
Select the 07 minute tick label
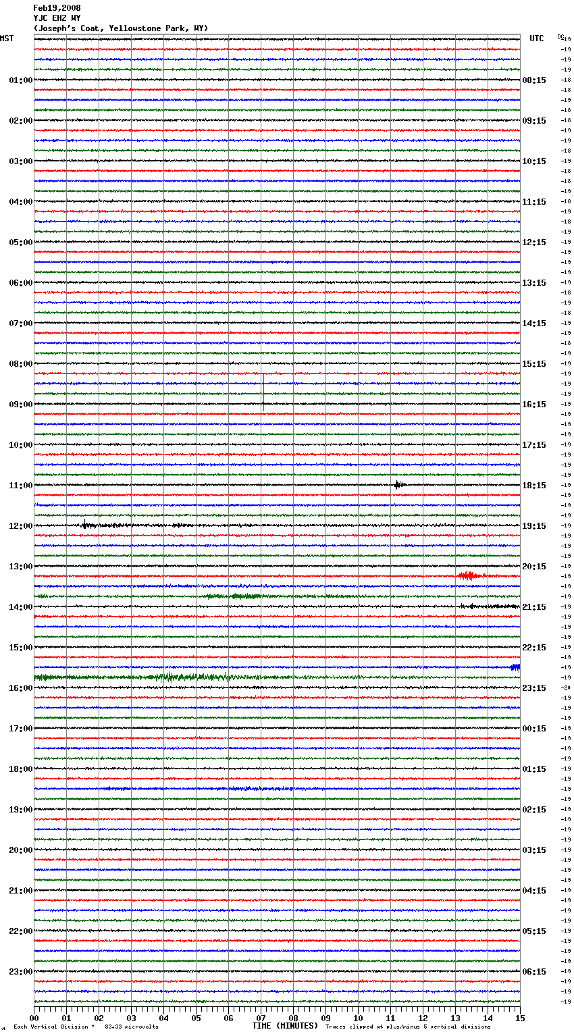coord(261,1018)
